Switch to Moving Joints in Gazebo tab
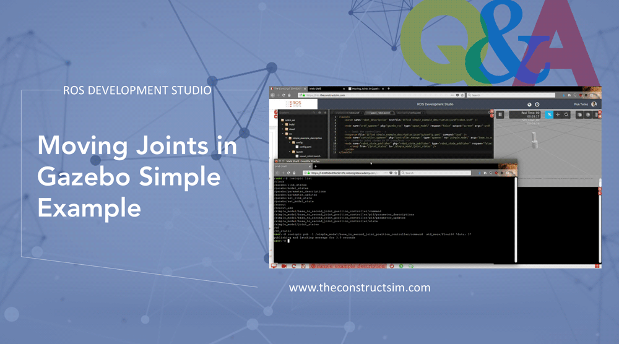Screen dimensions: 619x344 point(366,88)
